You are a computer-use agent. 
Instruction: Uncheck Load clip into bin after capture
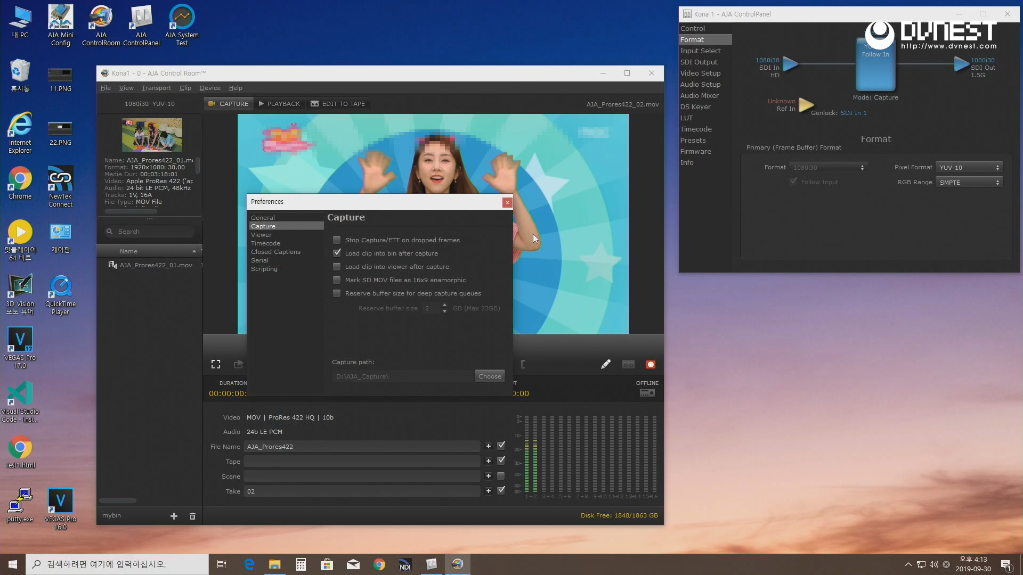coord(337,253)
